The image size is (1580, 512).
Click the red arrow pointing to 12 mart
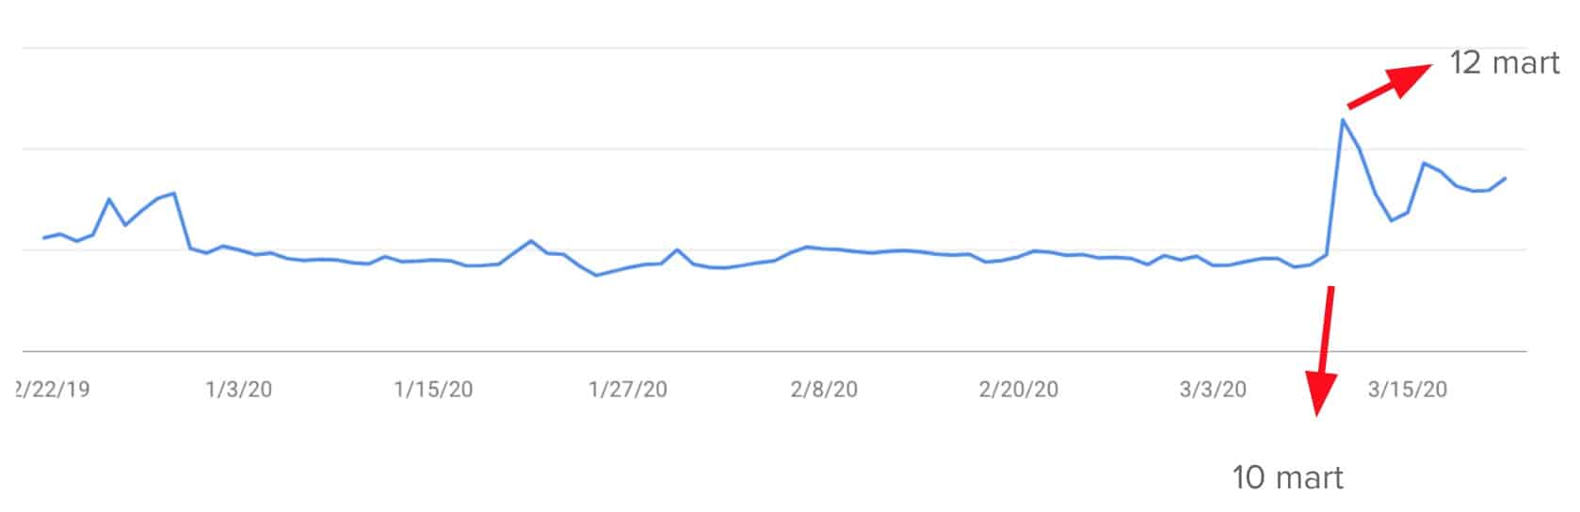tap(1390, 85)
